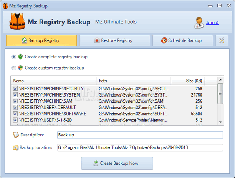This screenshot has height=178, width=235.
Task: Click the green shield icon for complete backup
Action: [x=20, y=57]
